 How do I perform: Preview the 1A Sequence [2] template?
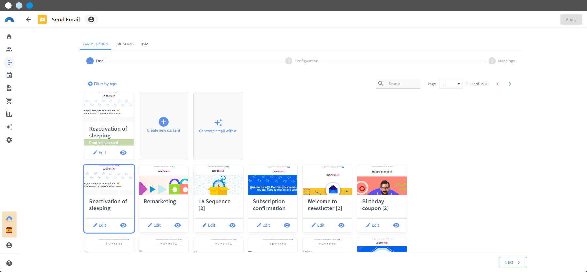(233, 225)
